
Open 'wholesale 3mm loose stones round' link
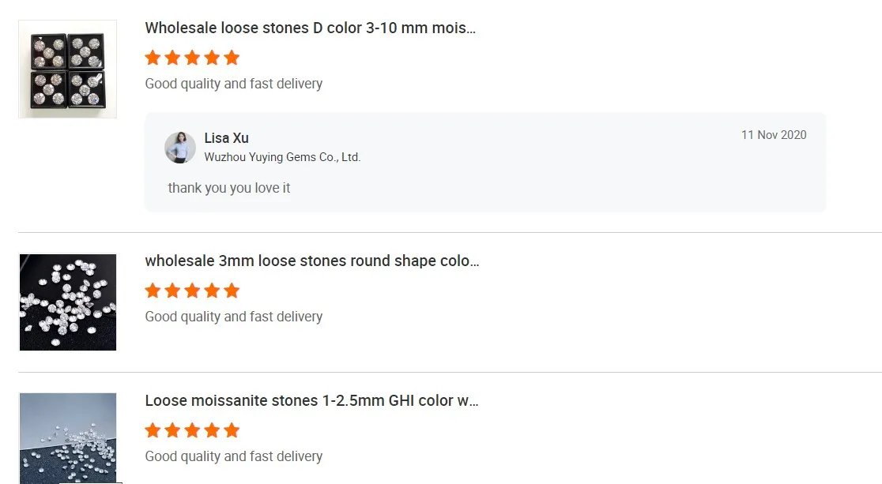[312, 261]
